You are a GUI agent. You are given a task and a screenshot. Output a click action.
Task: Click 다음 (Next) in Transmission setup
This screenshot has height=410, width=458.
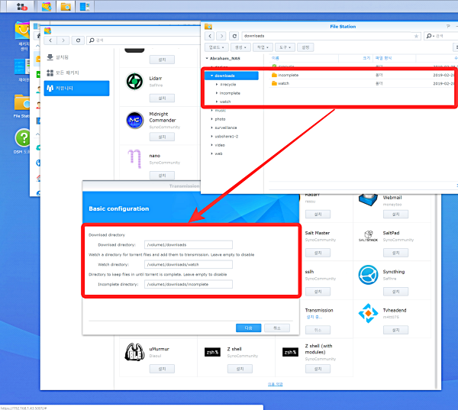point(248,328)
